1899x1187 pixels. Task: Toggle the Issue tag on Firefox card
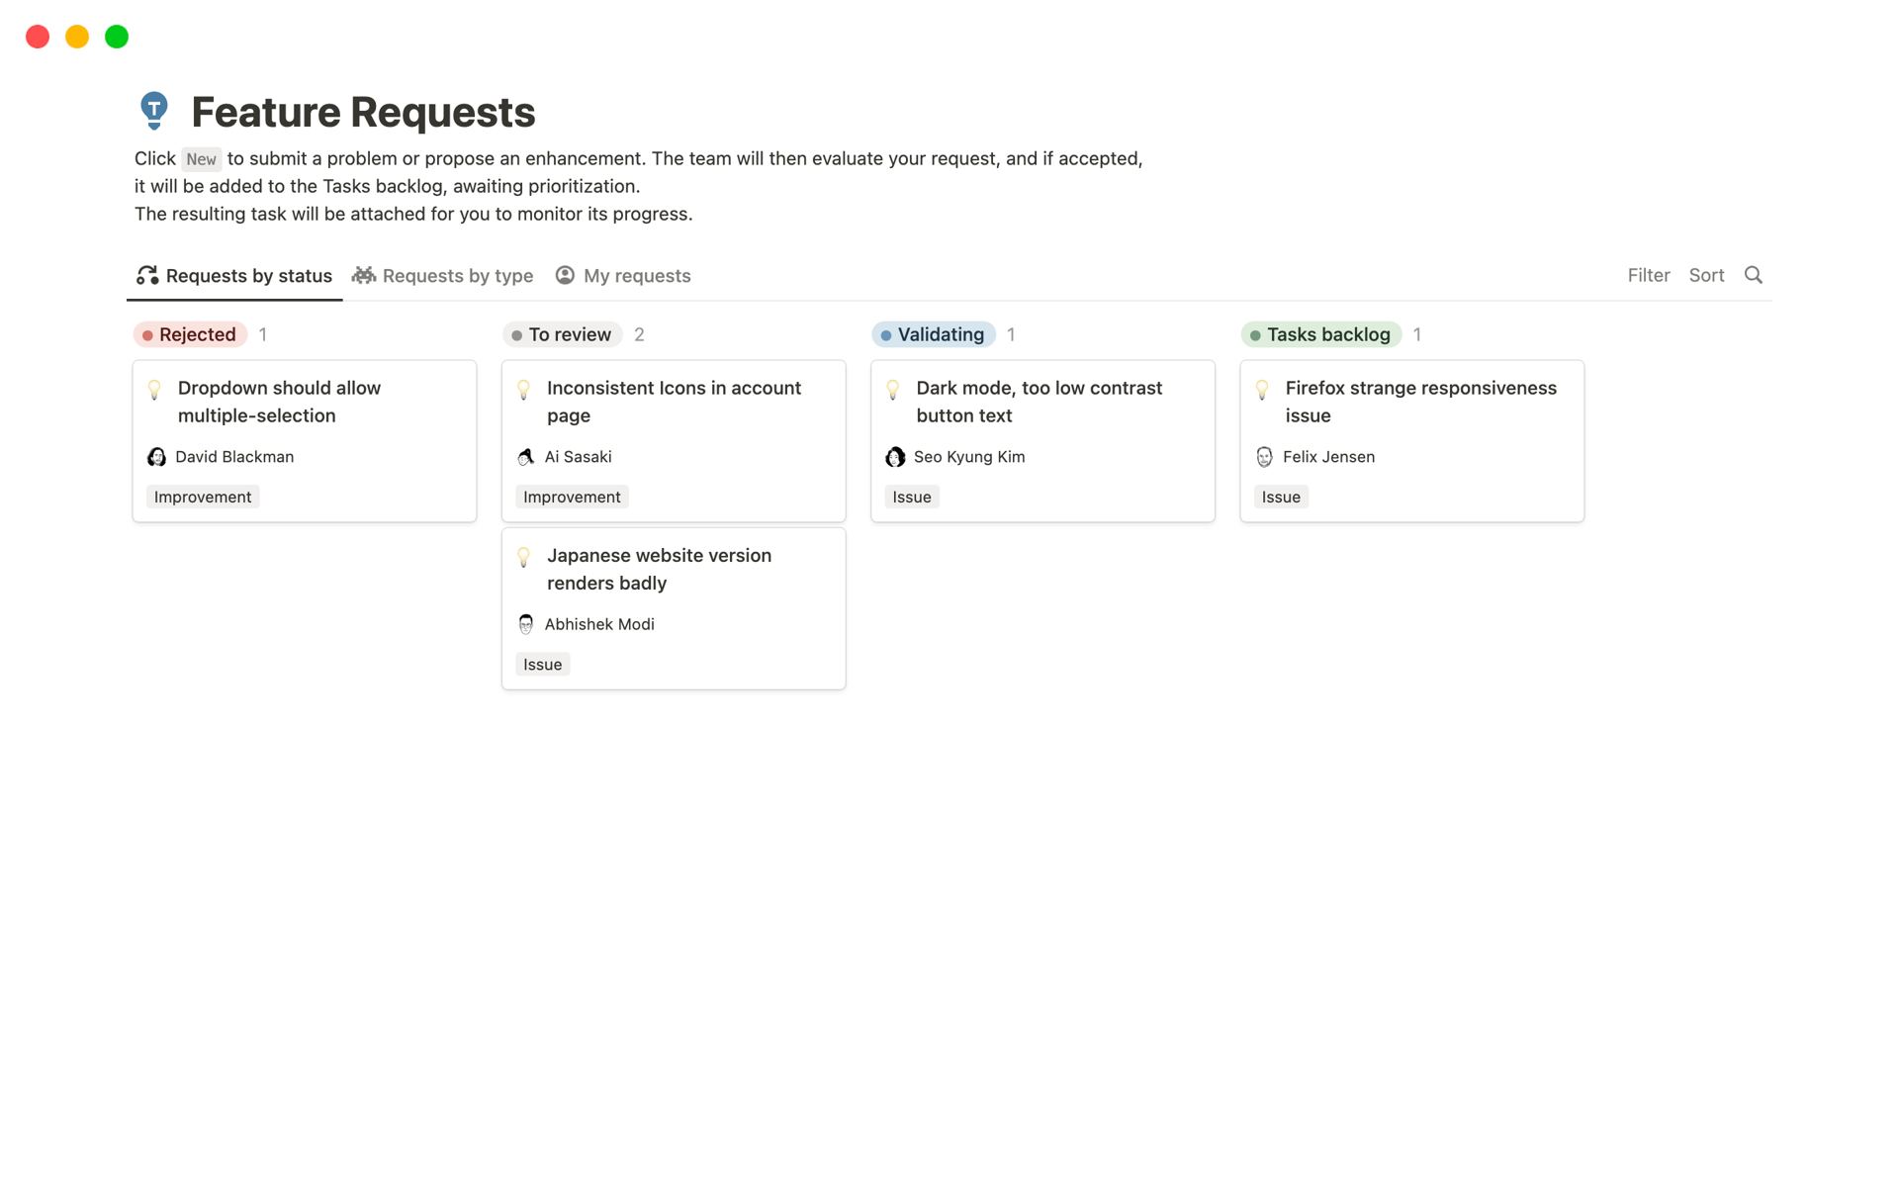[1281, 497]
